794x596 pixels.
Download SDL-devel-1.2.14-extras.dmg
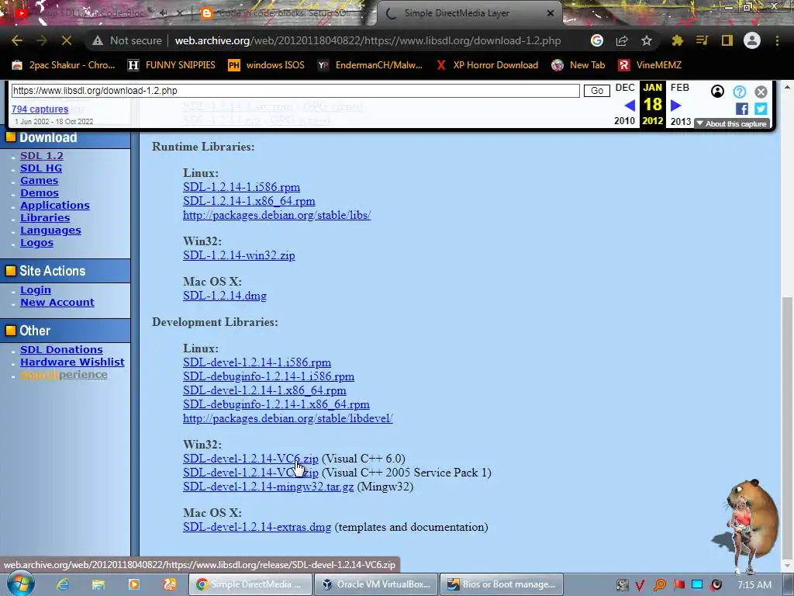point(257,527)
